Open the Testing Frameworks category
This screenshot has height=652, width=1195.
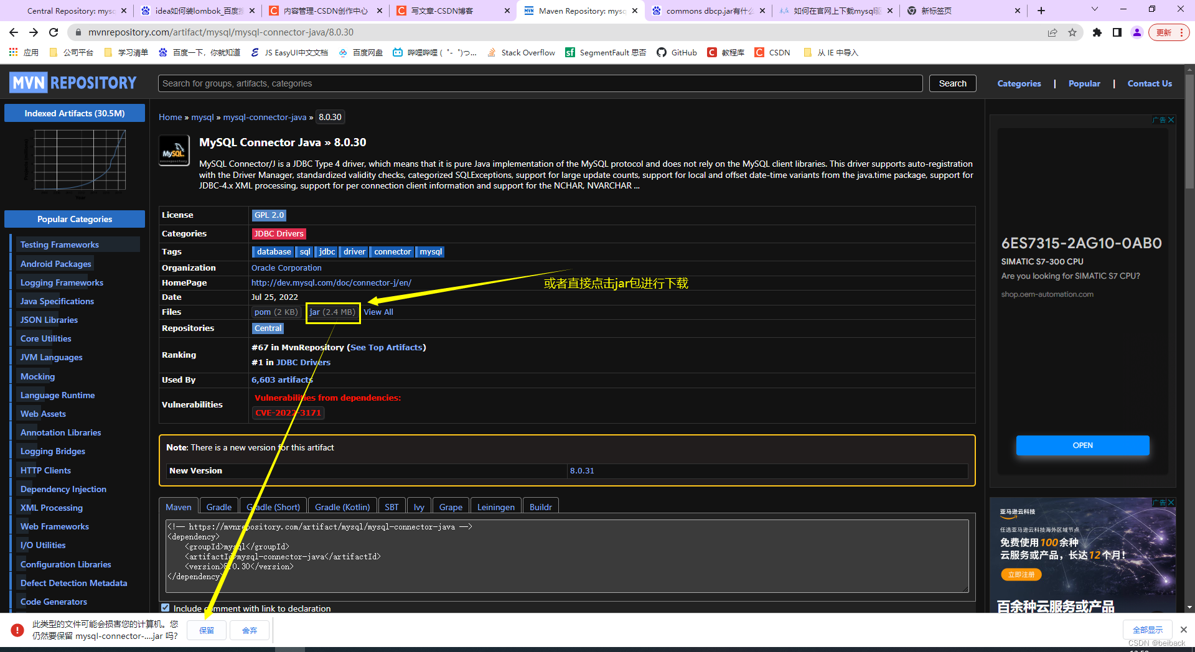pos(60,244)
